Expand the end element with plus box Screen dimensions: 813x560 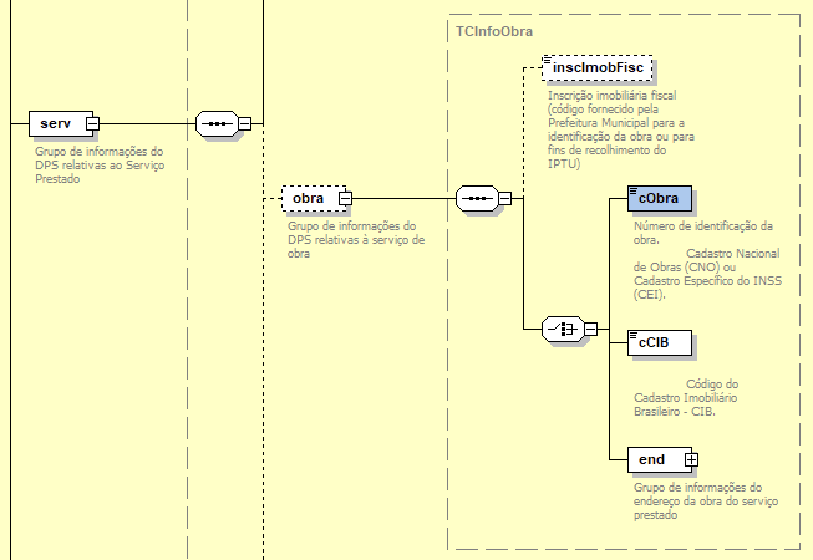pyautogui.click(x=692, y=460)
